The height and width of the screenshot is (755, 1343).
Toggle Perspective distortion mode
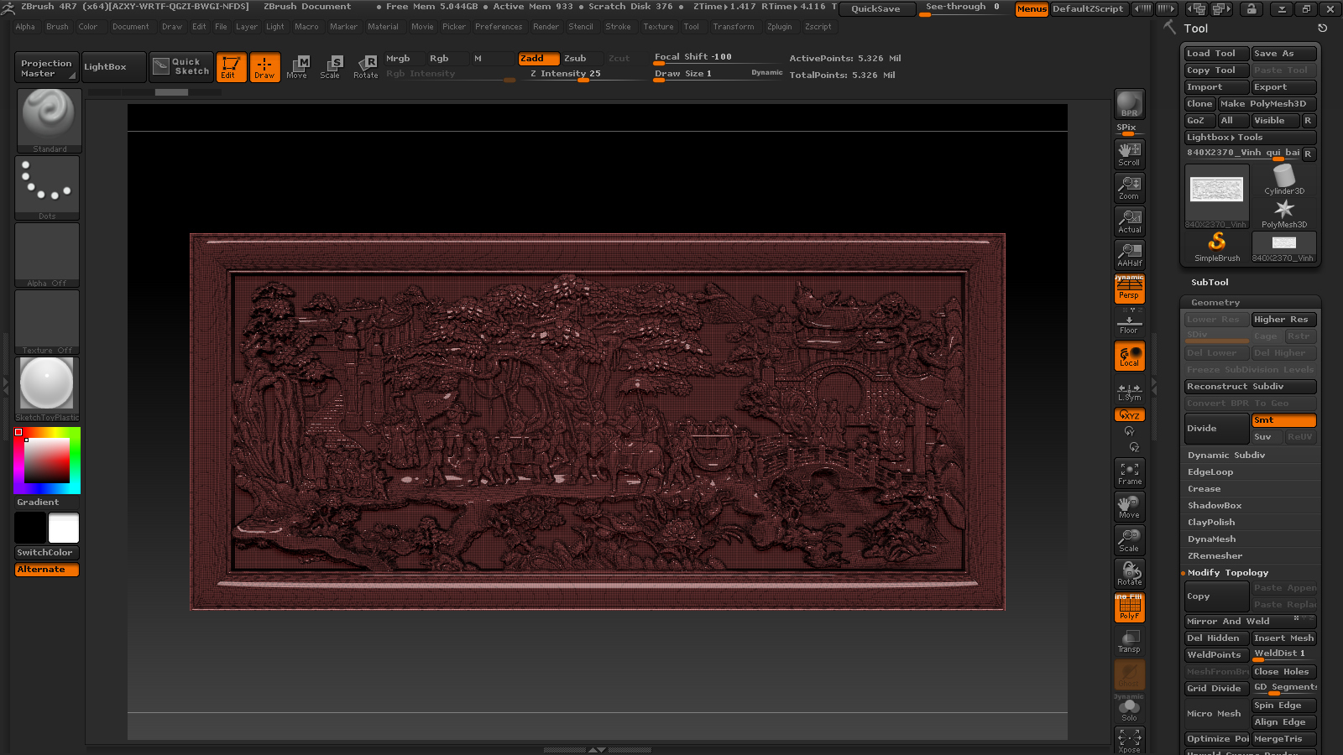pos(1129,289)
